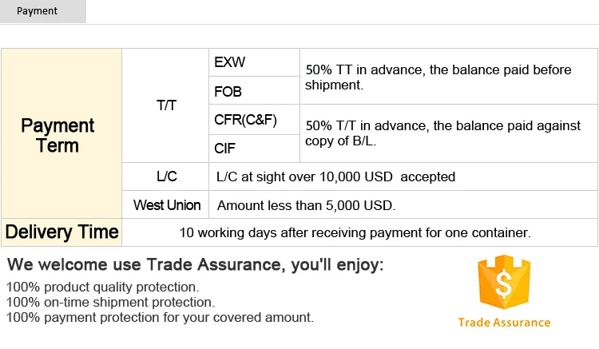This screenshot has width=599, height=349.
Task: Click the EXW trade term cell
Action: tap(230, 62)
